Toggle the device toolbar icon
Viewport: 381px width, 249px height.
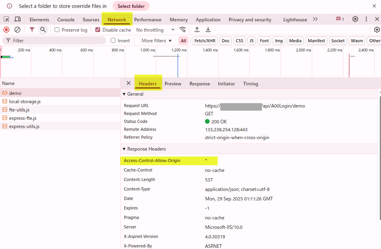[x=17, y=19]
